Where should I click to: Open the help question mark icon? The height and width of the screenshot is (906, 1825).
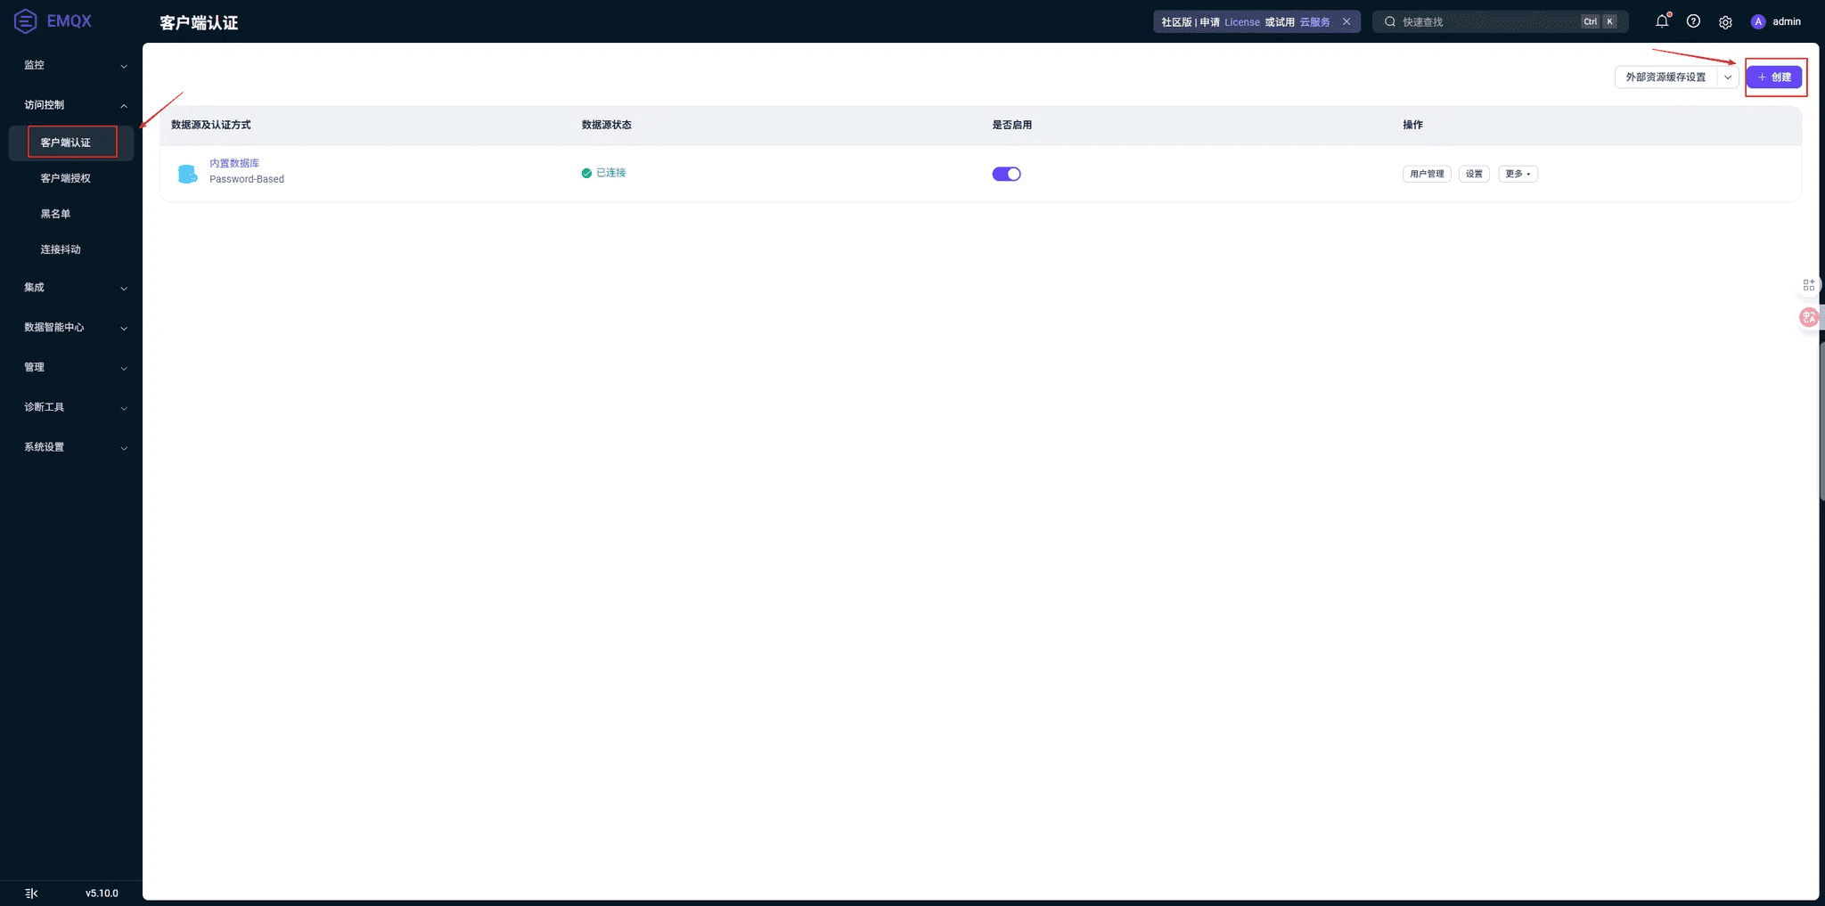pos(1693,21)
